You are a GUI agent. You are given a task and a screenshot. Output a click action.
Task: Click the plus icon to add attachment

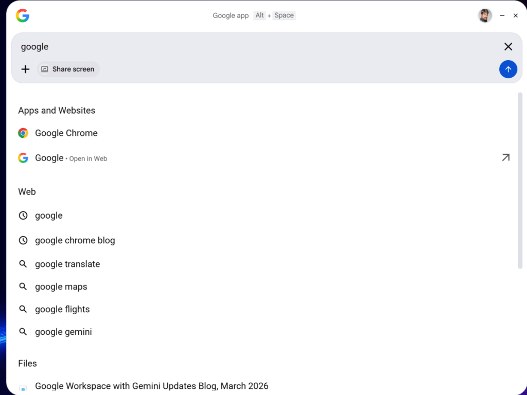(x=25, y=69)
